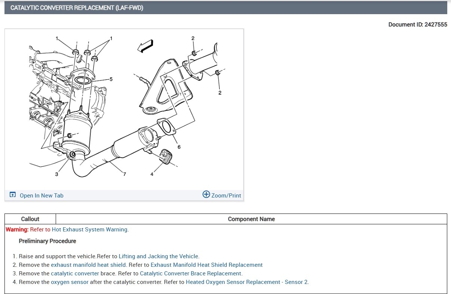Screen dimensions: 451x294
Task: Click the oxygen sensor link
Action: coord(70,282)
